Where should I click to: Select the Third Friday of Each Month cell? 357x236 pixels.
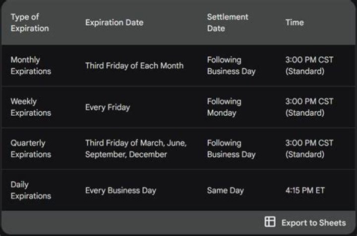[x=134, y=66]
